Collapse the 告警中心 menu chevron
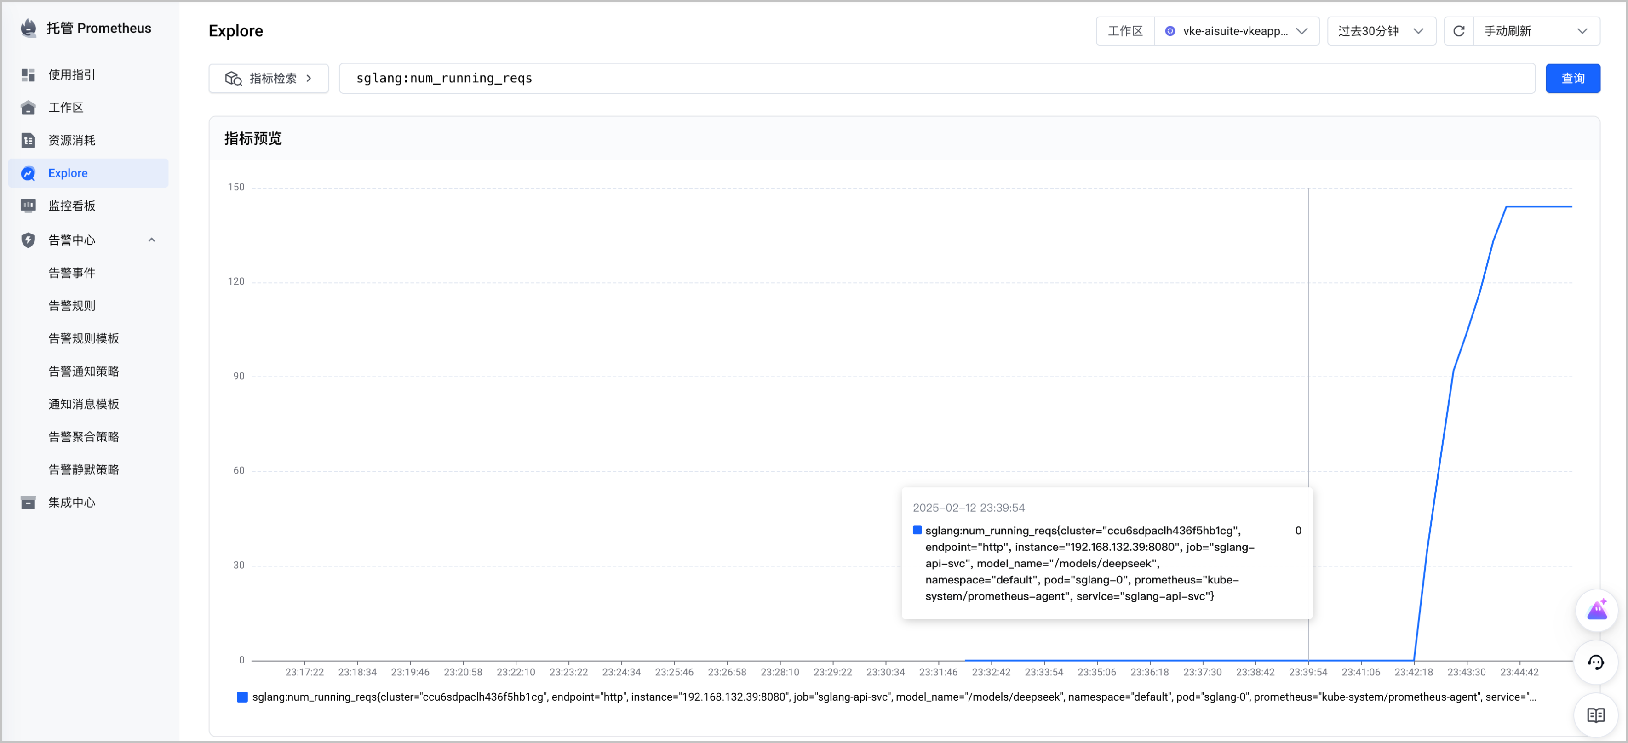 (152, 240)
